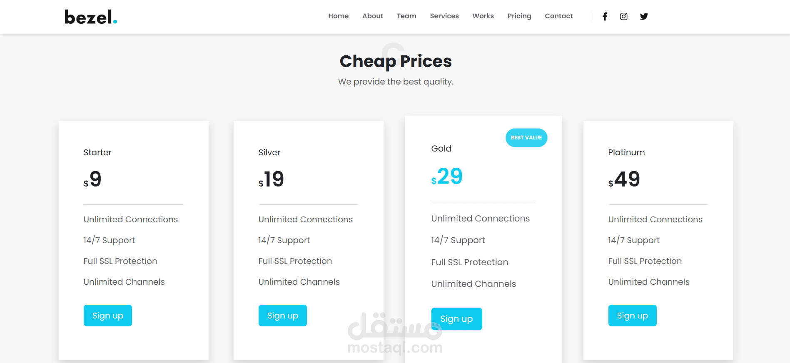
Task: Click the Gold plan $29 price
Action: pos(447,177)
